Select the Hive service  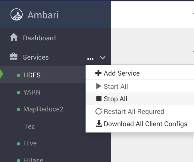pyautogui.click(x=30, y=143)
